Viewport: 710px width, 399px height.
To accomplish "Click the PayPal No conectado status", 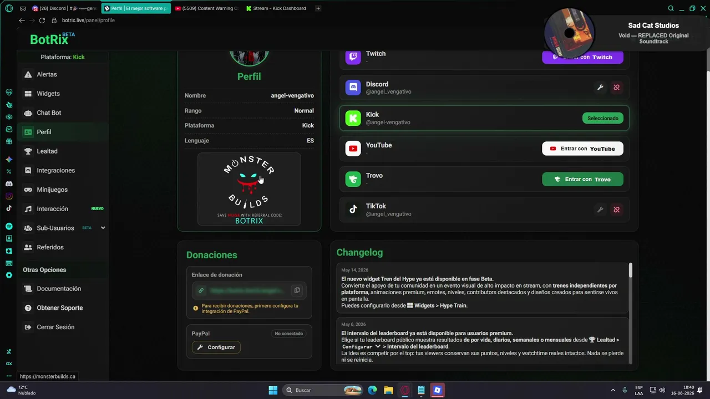I will pyautogui.click(x=289, y=334).
